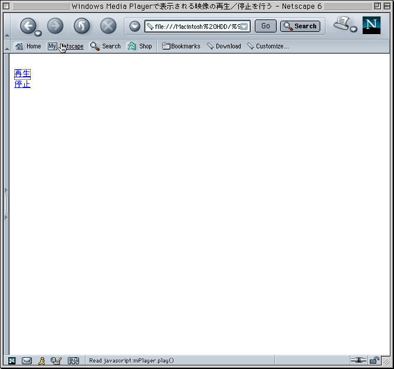This screenshot has width=394, height=369.
Task: Click the Go button
Action: tap(265, 26)
